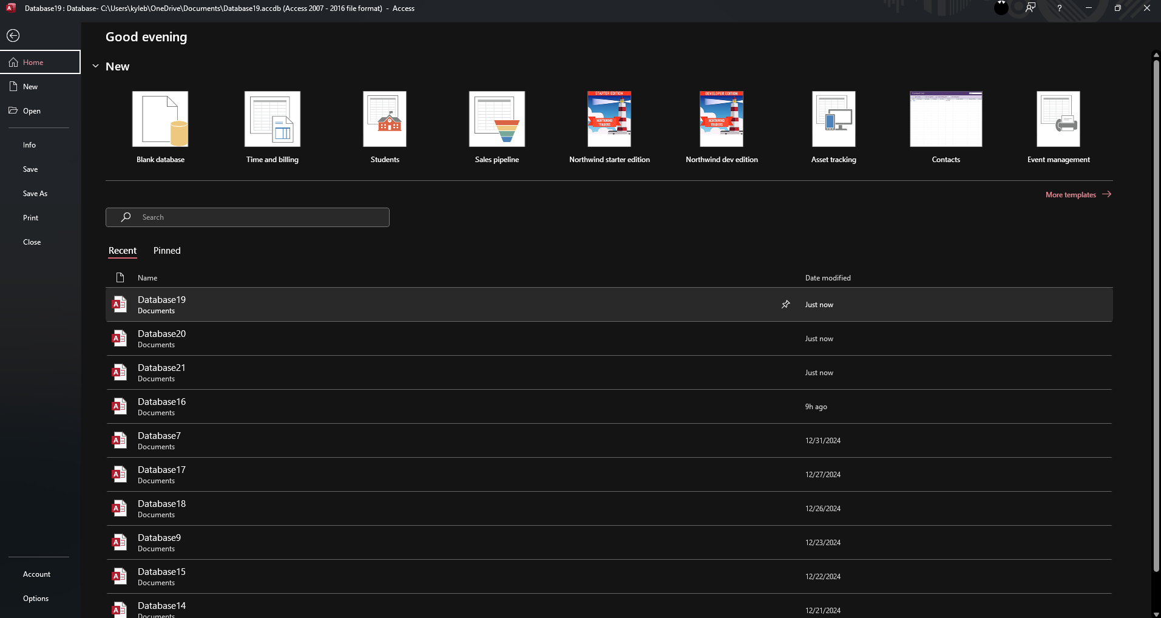This screenshot has height=618, width=1161.
Task: Choose the Students template icon
Action: [x=385, y=119]
